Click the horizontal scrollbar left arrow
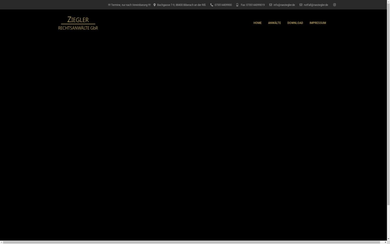 tap(1, 242)
